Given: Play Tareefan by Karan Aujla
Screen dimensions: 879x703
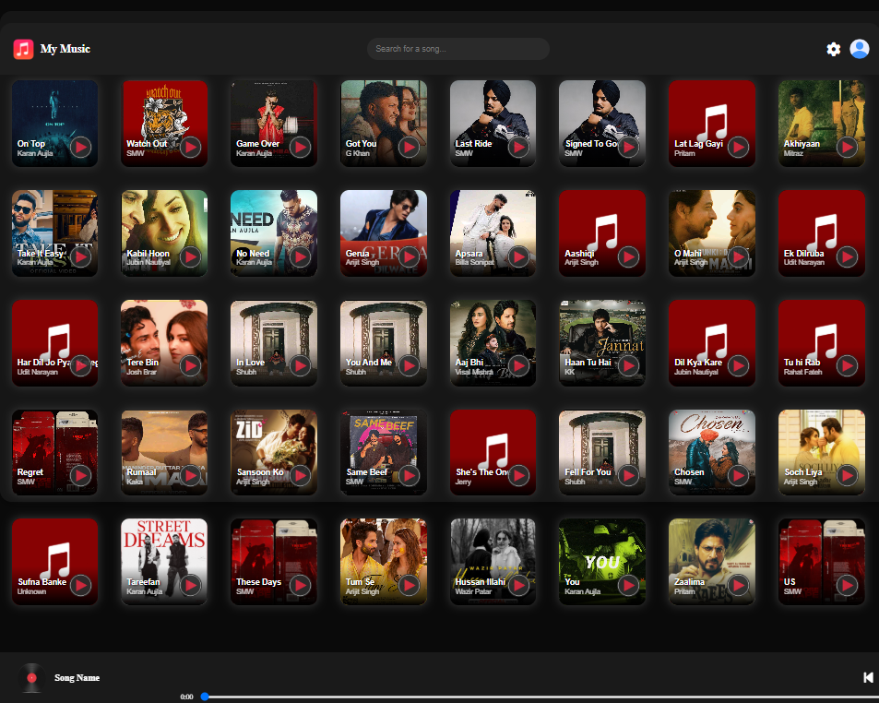Looking at the screenshot, I should 191,586.
